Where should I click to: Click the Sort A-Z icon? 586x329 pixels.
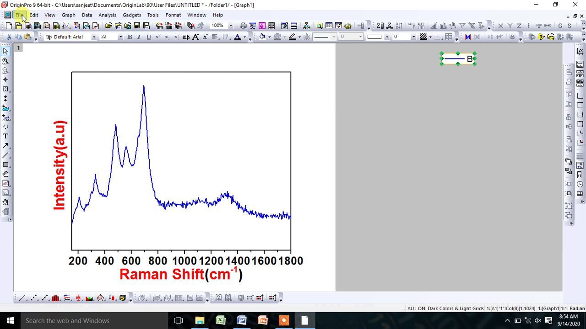tap(399, 26)
